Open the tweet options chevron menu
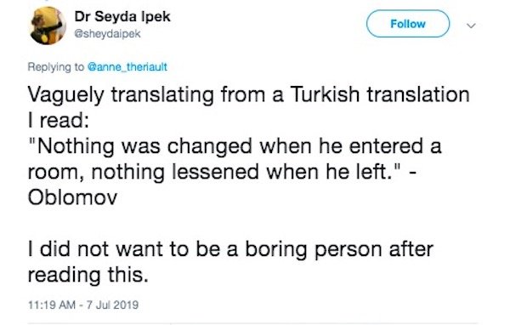Image resolution: width=510 pixels, height=325 pixels. click(471, 26)
